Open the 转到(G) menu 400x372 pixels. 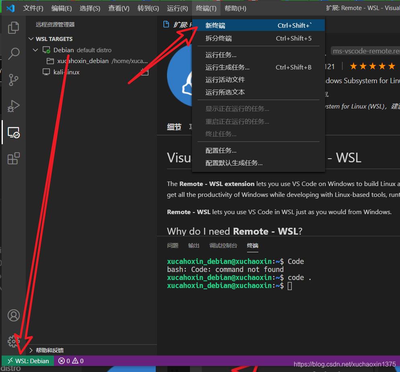tap(148, 8)
